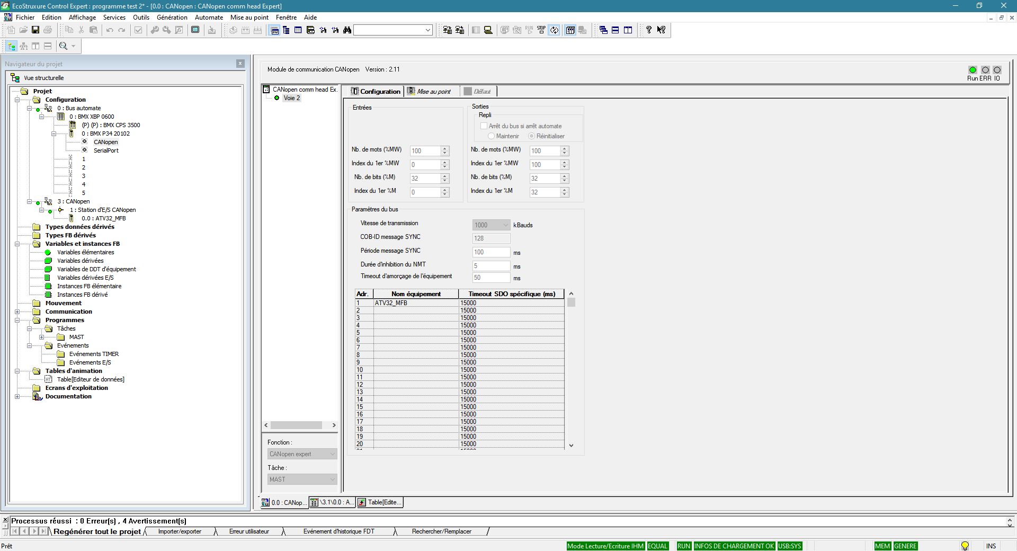Viewport: 1017px width, 551px height.
Task: Expand the Communication folder in tree
Action: click(x=17, y=312)
